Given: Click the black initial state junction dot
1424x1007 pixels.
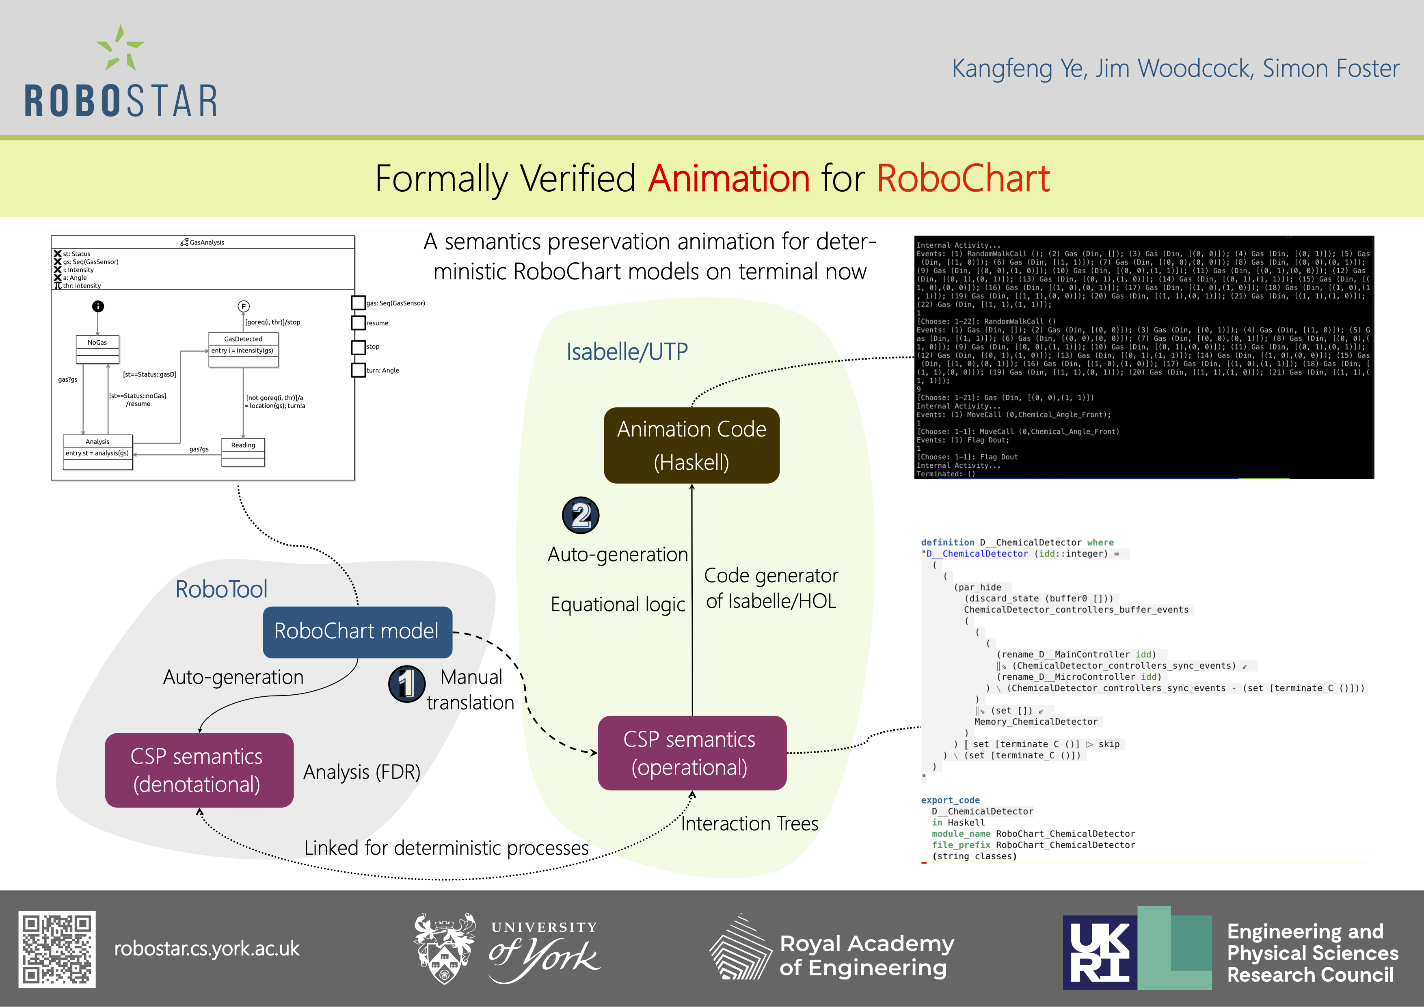Looking at the screenshot, I should click(x=98, y=306).
